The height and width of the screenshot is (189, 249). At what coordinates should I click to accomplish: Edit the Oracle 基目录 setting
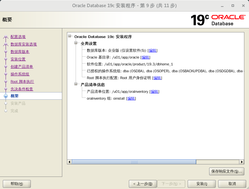click(145, 57)
